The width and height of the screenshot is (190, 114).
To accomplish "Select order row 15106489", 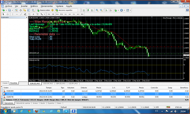I will pos(96,91).
